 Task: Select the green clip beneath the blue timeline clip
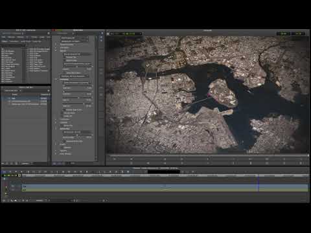[x=165, y=190]
